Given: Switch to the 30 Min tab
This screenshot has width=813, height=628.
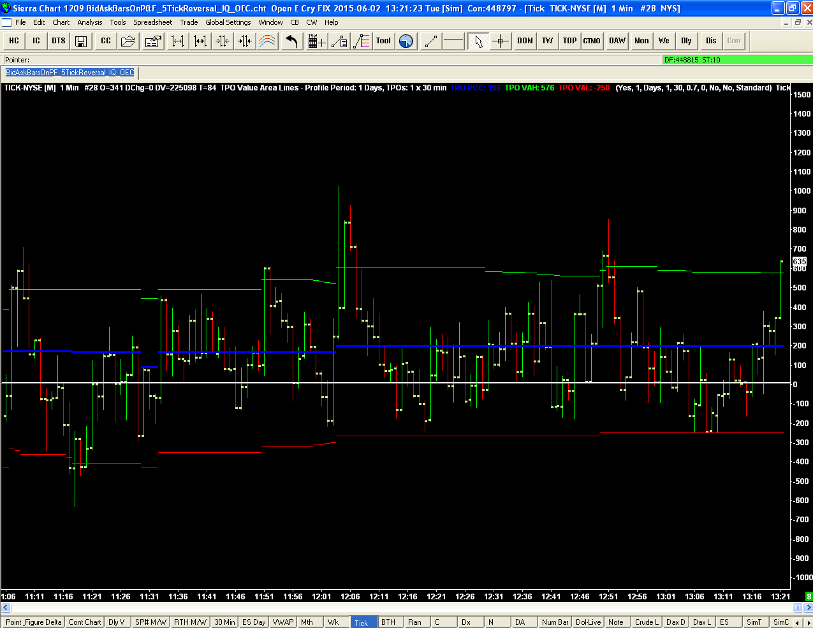Looking at the screenshot, I should pos(224,622).
